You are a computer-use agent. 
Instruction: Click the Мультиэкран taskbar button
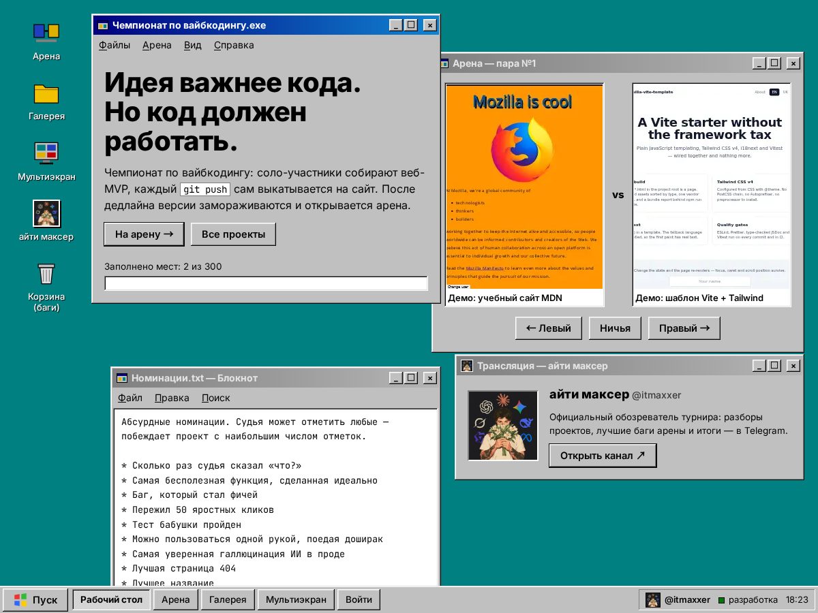[x=296, y=600]
